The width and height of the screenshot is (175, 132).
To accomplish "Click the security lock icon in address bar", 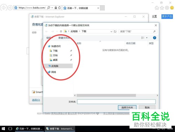I will point(56,8).
